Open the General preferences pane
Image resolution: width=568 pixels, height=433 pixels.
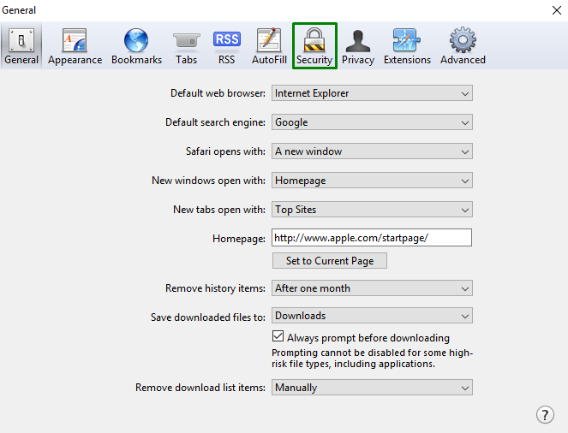click(x=21, y=46)
